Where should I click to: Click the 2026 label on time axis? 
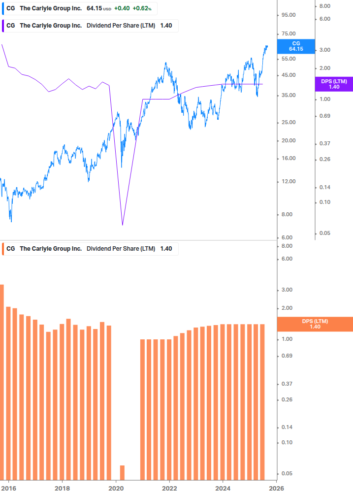[276, 489]
